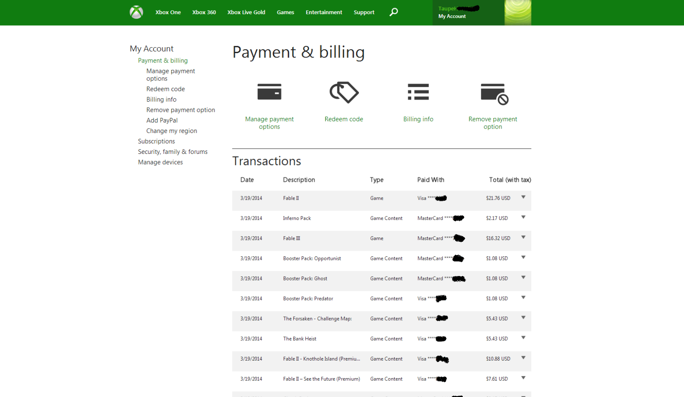
Task: Open Manage devices link
Action: click(x=160, y=162)
